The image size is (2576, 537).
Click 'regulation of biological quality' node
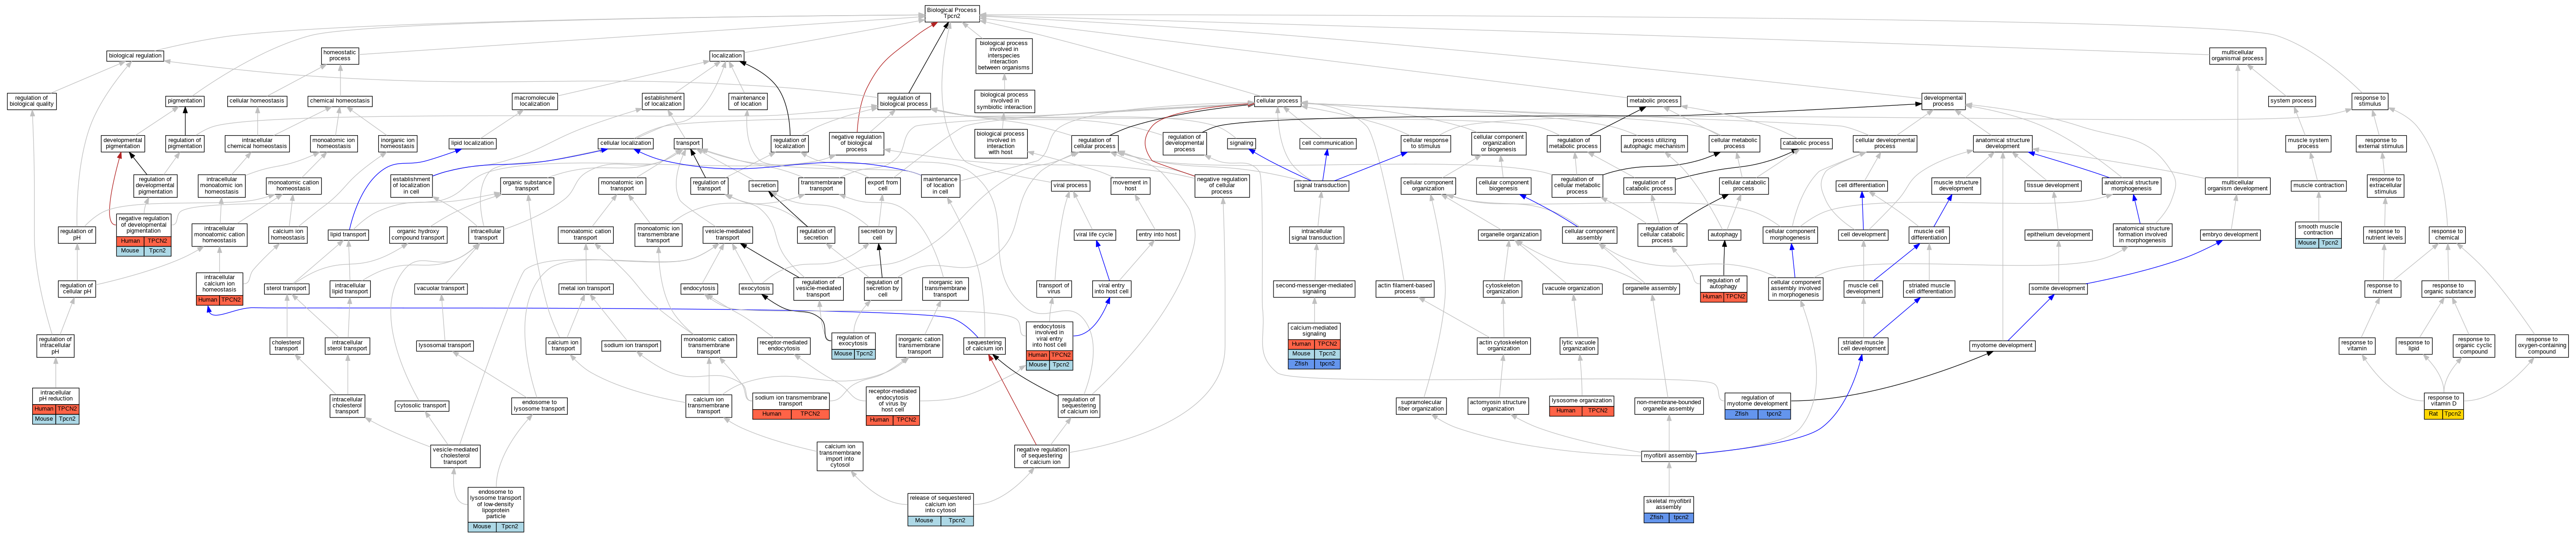click(x=32, y=101)
